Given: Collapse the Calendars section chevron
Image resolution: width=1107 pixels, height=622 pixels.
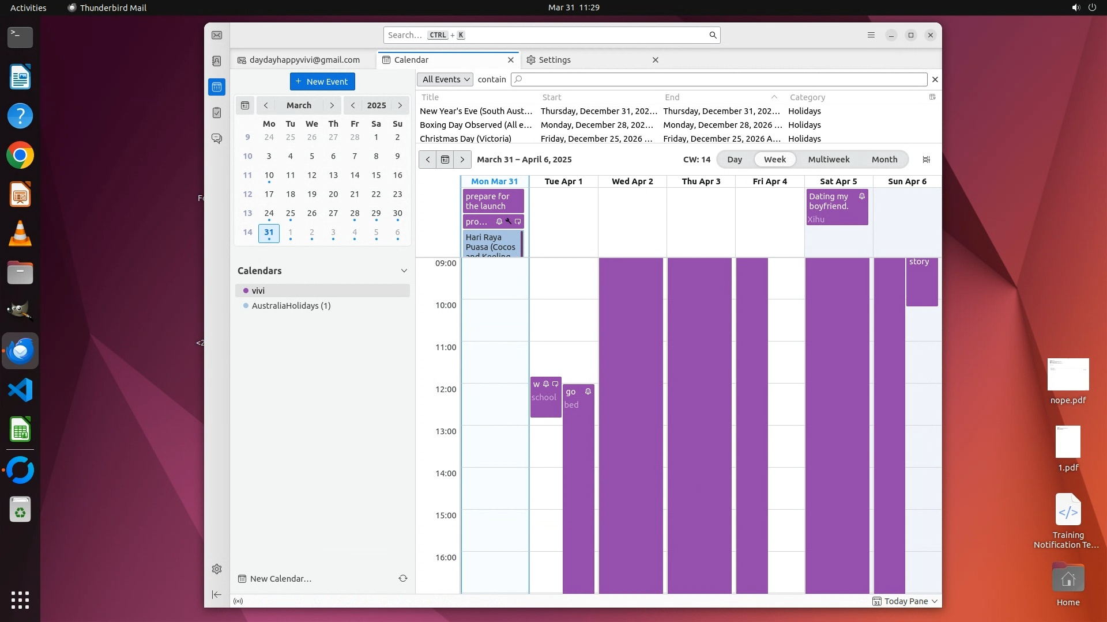Looking at the screenshot, I should point(404,271).
